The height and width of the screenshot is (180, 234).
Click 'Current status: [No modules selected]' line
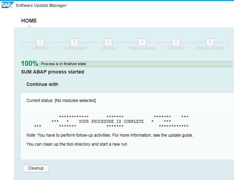pyautogui.click(x=61, y=100)
